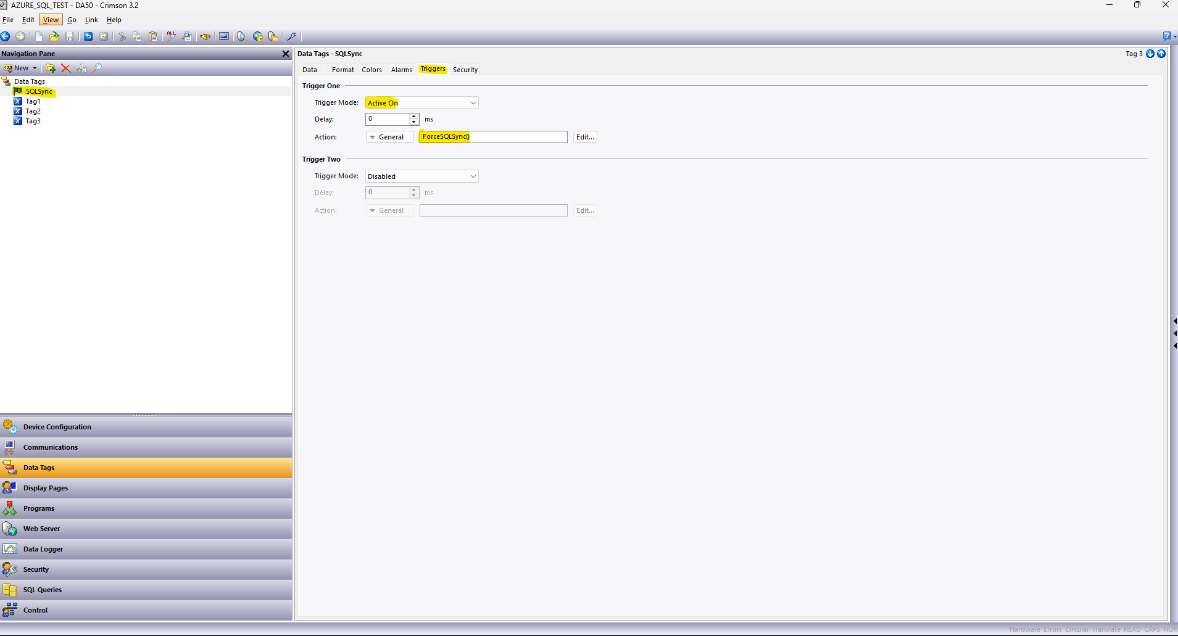The image size is (1178, 636).
Task: Increase Trigger One delay with up arrow
Action: pos(414,116)
